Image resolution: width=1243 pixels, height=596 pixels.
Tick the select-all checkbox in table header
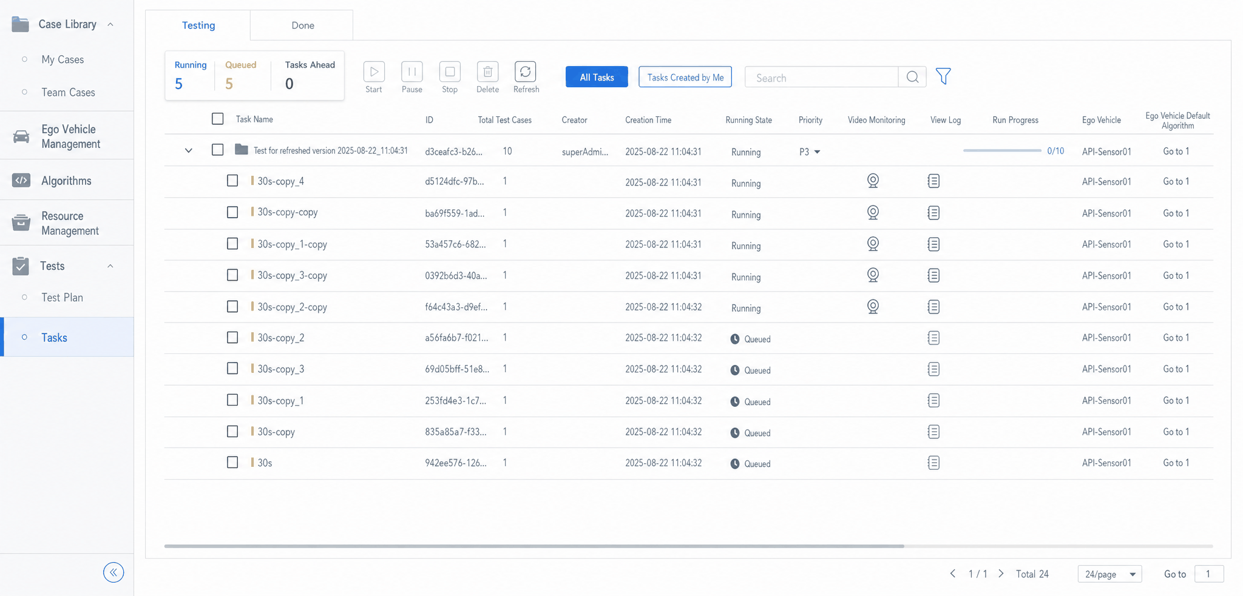click(x=217, y=119)
